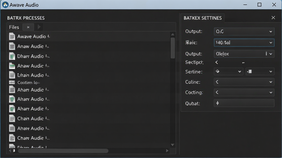Click the play arrow next to Files
This screenshot has width=282, height=158.
(39, 27)
